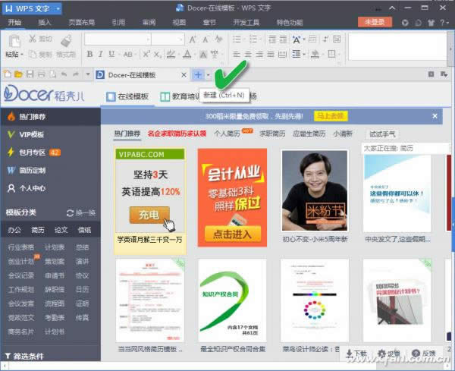
Task: Click the yellow 马上去领 button
Action: (331, 116)
